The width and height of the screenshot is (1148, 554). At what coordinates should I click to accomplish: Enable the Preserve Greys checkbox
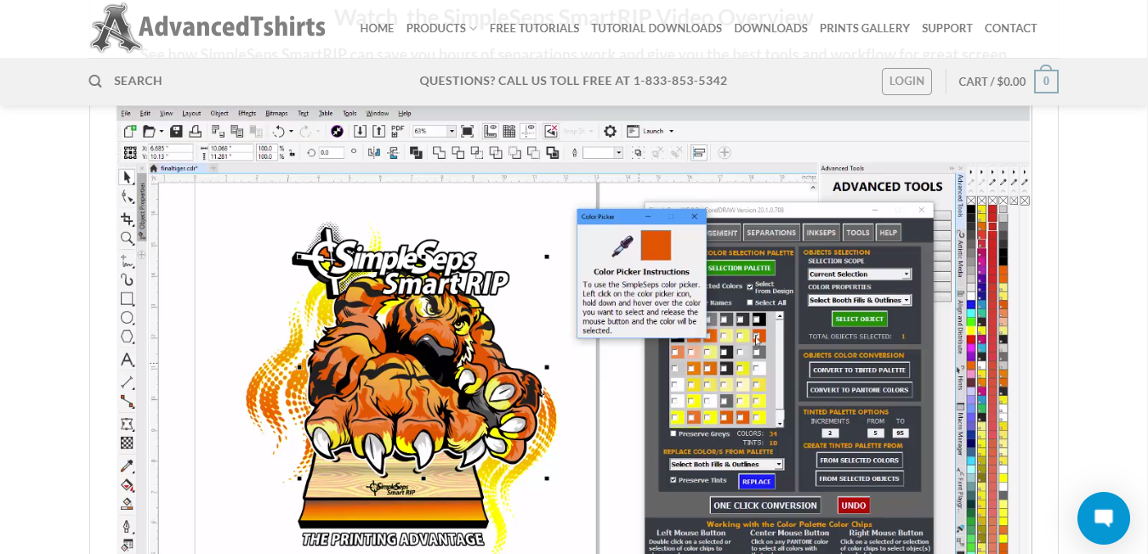click(673, 433)
